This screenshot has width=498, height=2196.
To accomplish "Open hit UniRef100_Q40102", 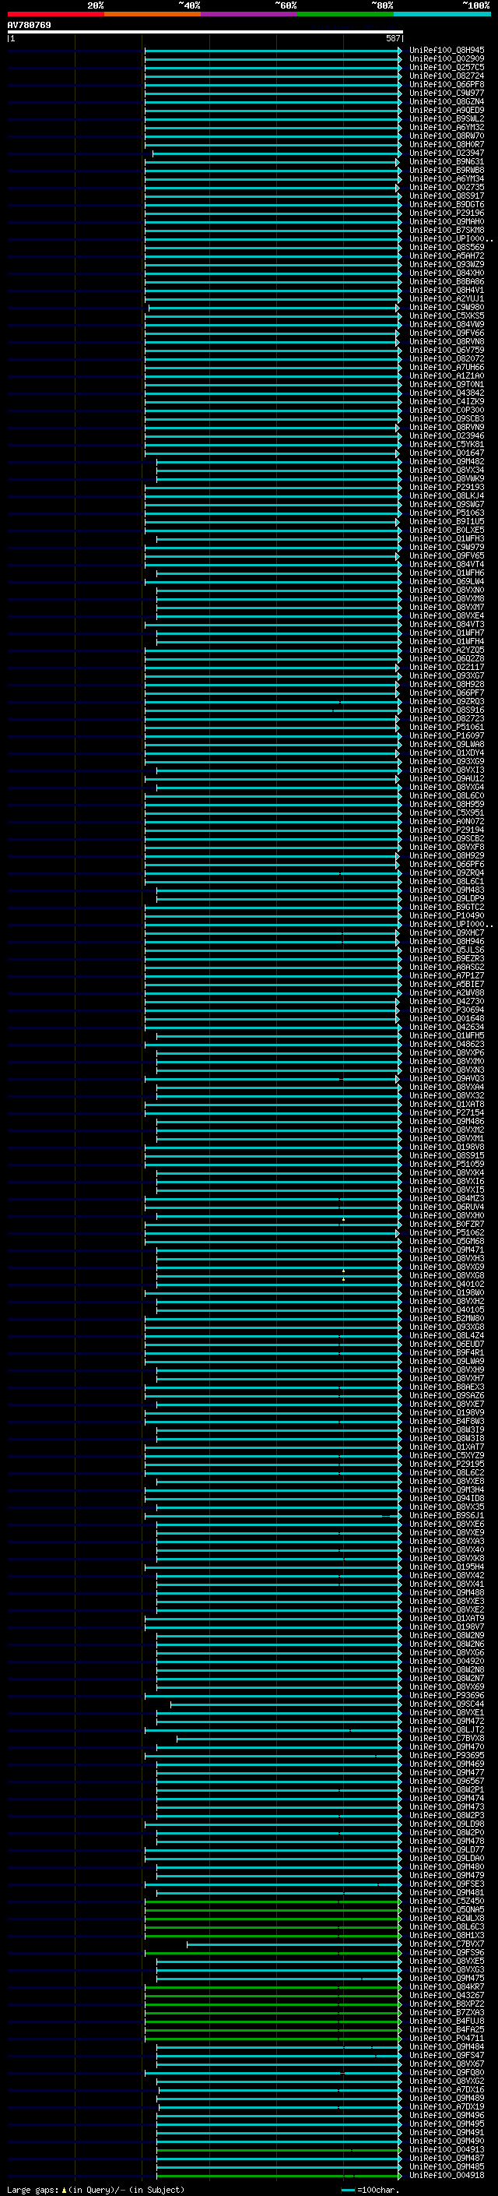I will coord(446,1284).
